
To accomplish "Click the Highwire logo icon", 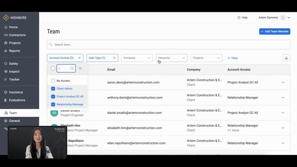I will (6, 18).
